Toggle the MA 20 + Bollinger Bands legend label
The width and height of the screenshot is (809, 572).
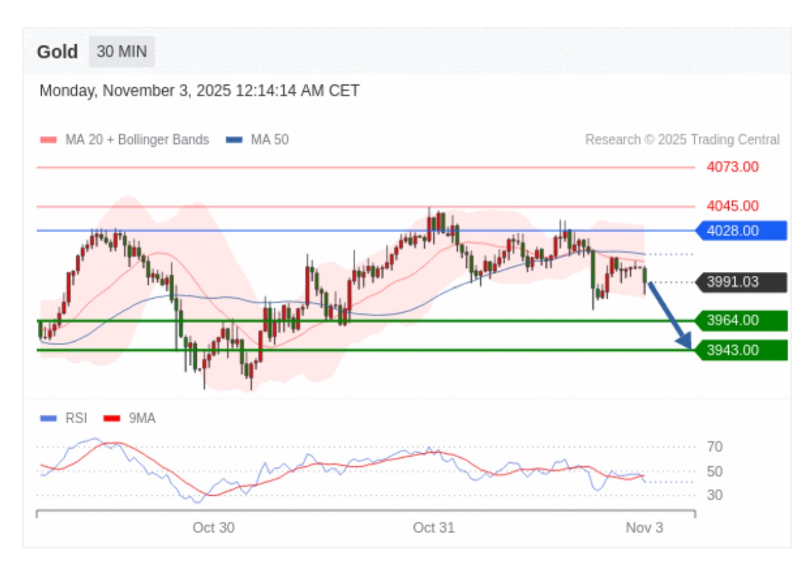[137, 140]
